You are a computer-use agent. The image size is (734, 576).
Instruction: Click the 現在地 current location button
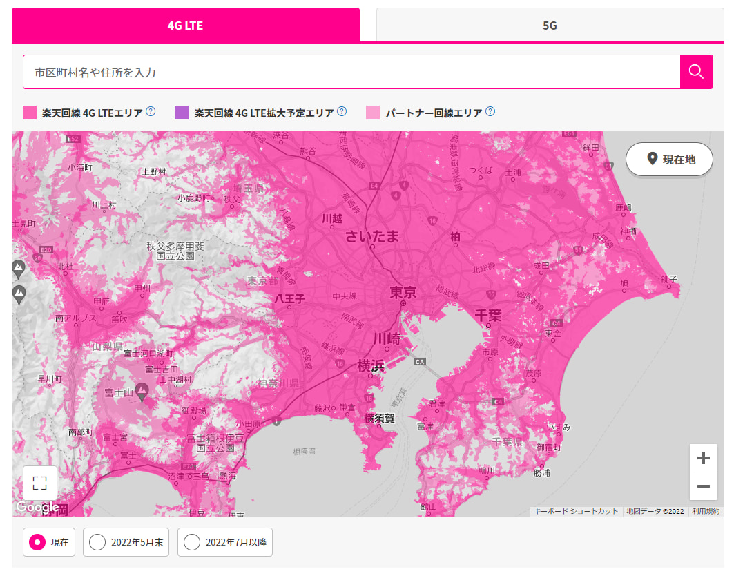click(669, 160)
